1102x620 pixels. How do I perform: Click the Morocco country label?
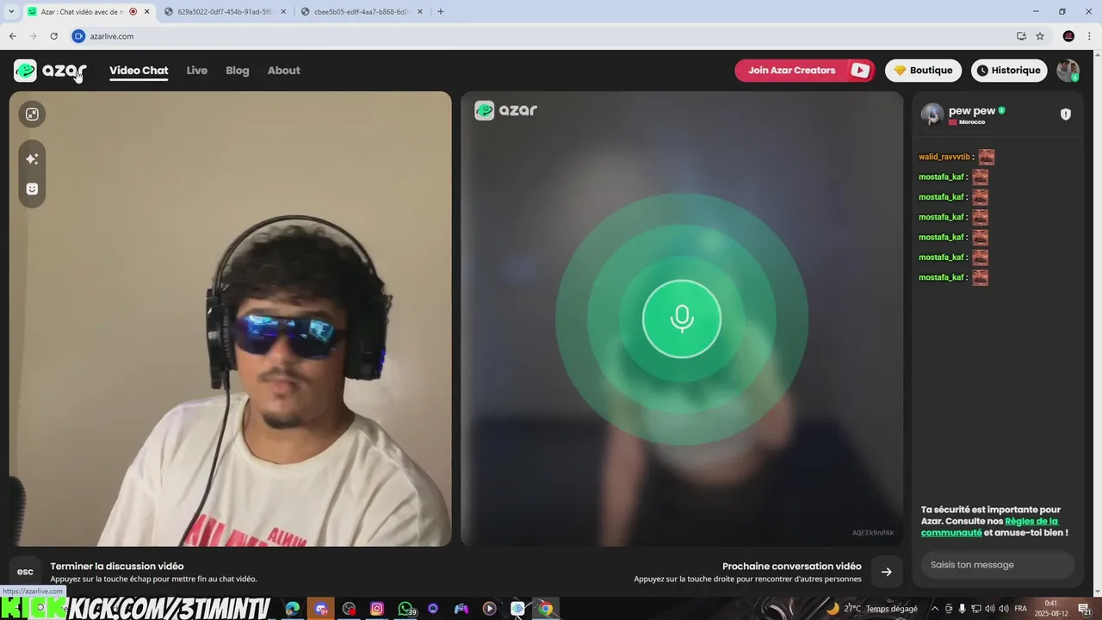972,122
